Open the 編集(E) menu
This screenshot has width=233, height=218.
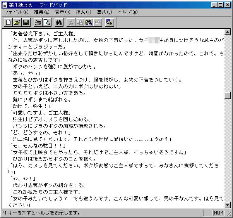pyautogui.click(x=42, y=12)
